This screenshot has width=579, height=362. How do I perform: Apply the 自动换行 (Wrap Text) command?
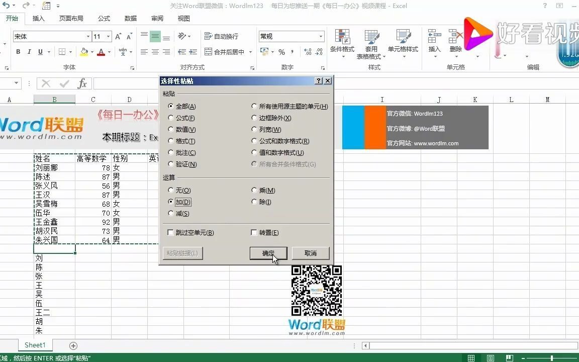[x=222, y=36]
